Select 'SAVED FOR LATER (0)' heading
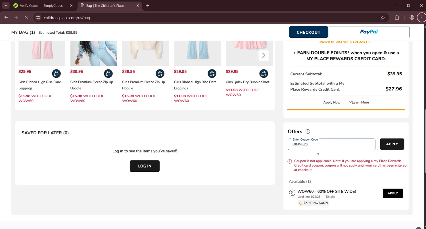426x229 pixels. (45, 133)
